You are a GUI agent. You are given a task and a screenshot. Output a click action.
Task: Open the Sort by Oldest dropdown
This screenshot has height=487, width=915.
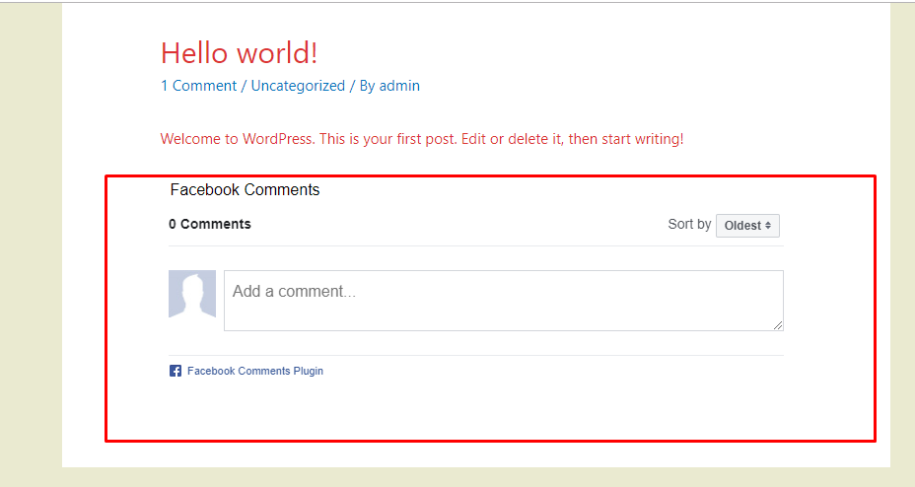(x=747, y=226)
